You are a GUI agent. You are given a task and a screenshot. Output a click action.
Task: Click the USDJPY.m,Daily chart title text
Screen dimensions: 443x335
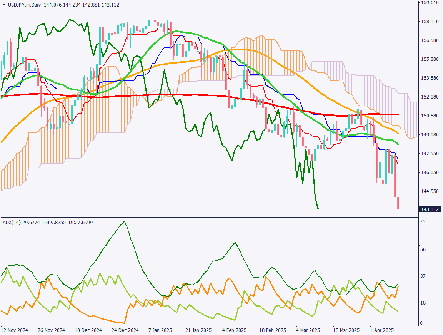tap(24, 5)
